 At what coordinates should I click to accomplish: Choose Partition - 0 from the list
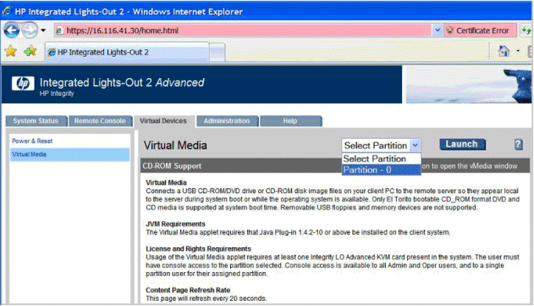pos(367,170)
